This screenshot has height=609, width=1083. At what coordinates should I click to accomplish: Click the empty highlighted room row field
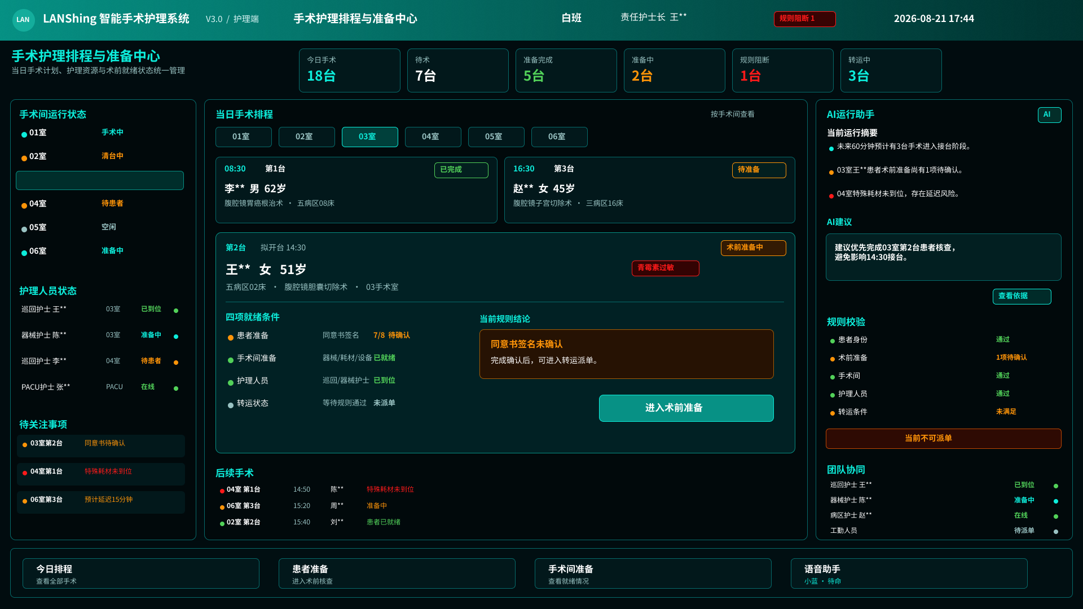click(99, 180)
